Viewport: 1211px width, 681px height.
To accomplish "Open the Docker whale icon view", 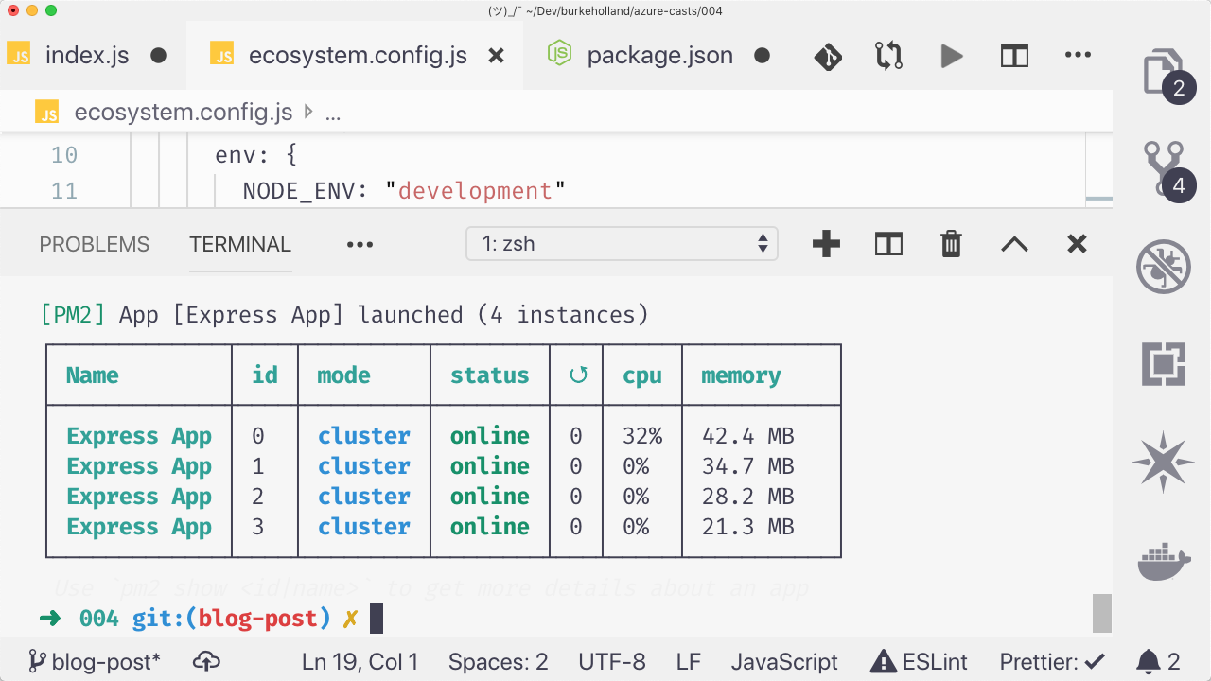I will click(1163, 560).
